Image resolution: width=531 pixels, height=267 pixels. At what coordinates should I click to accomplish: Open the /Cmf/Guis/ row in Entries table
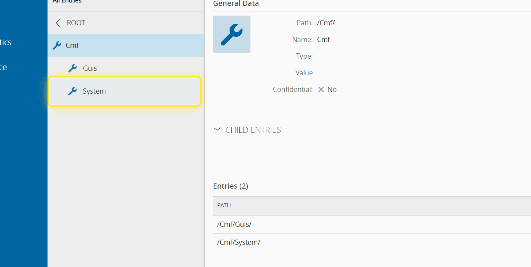tap(234, 224)
